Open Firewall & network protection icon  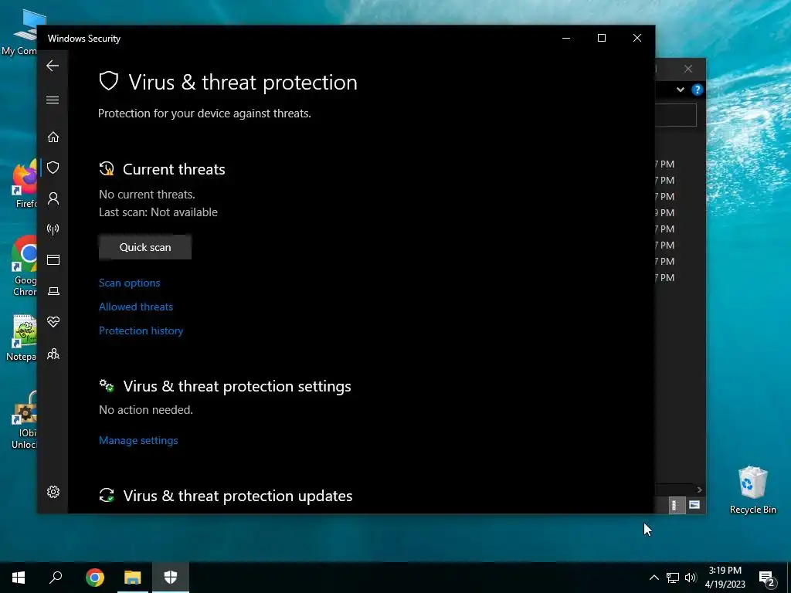53,229
